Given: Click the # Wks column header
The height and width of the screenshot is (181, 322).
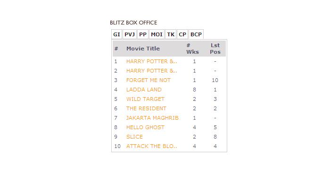Looking at the screenshot, I should (192, 49).
